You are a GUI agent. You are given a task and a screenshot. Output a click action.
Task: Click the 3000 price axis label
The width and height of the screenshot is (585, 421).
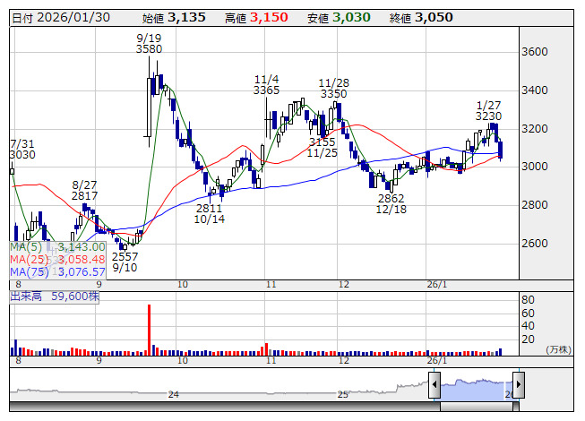click(x=534, y=166)
